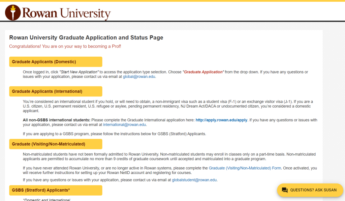Click the chat bubble icon on Ask Susan

(285, 190)
